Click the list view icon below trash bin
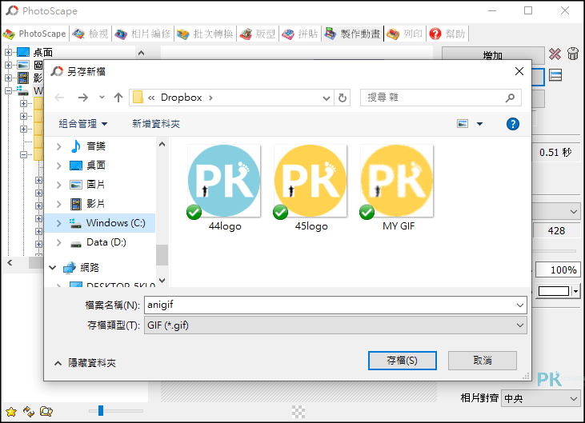Viewport: 585px width, 423px height. [x=555, y=75]
